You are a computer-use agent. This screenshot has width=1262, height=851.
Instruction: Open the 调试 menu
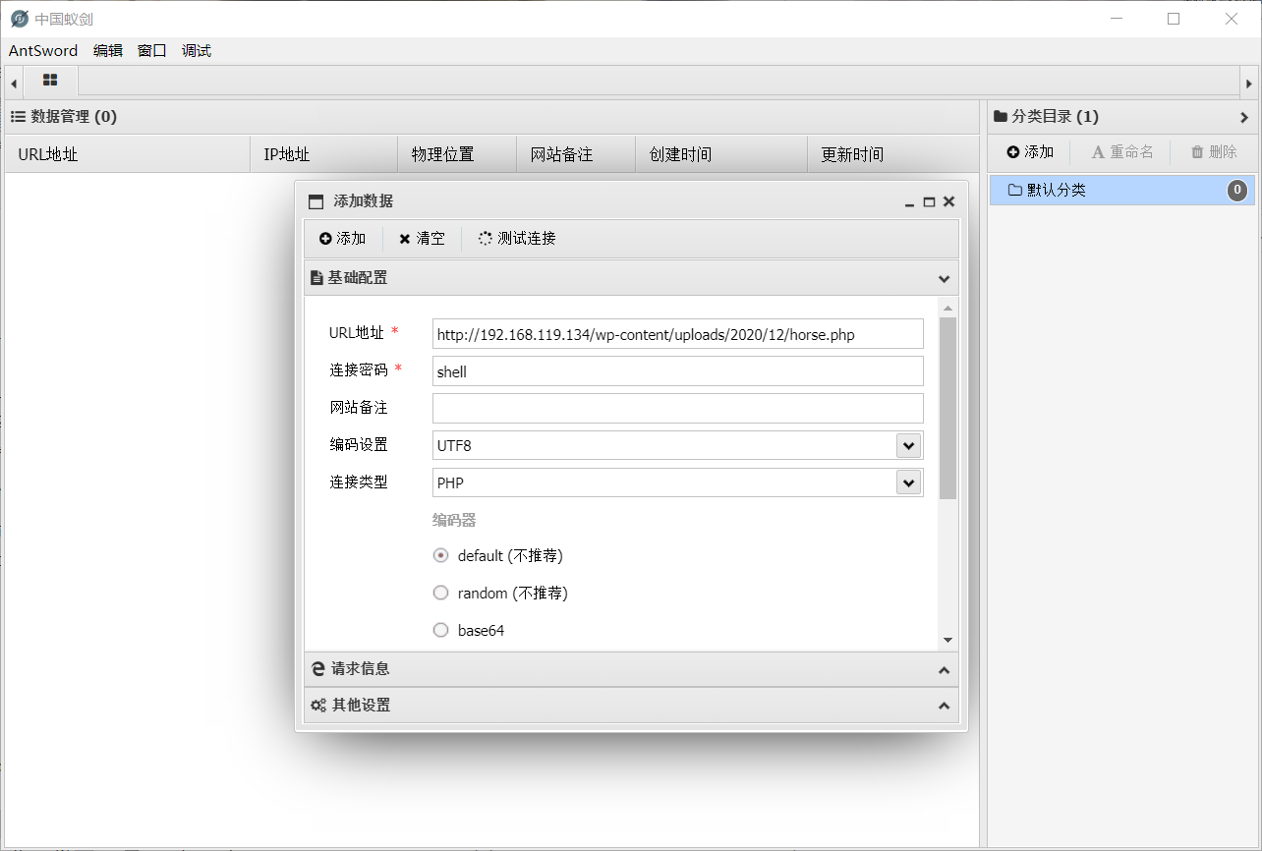(197, 51)
